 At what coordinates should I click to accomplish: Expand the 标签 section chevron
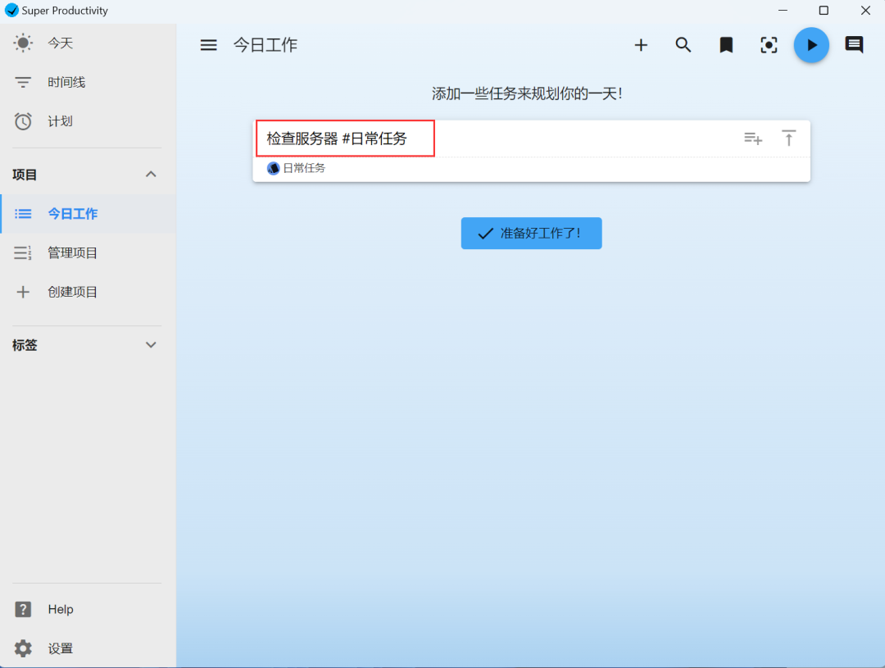tap(151, 345)
